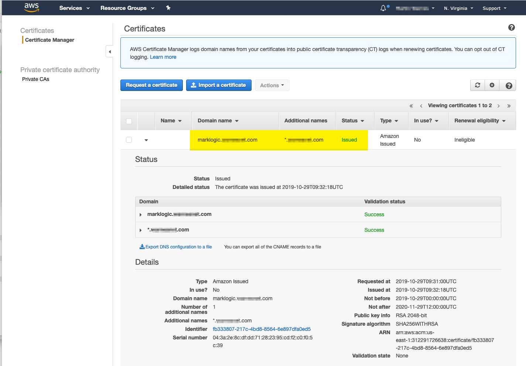The height and width of the screenshot is (366, 526).
Task: Open the blurred account name menu
Action: pyautogui.click(x=415, y=8)
